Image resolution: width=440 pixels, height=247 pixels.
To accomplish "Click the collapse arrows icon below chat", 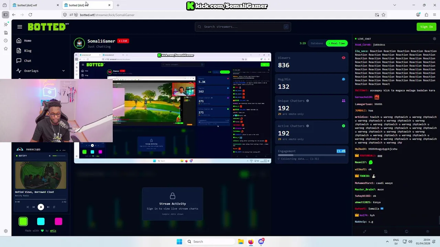I will (365, 232).
